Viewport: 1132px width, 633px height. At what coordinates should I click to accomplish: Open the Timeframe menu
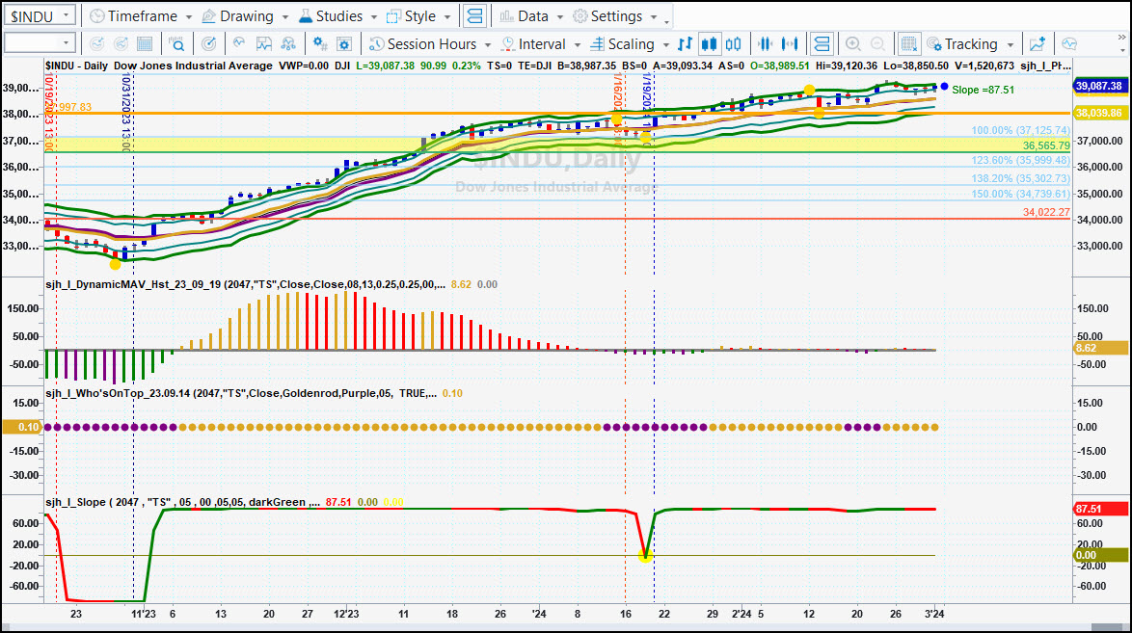(140, 15)
